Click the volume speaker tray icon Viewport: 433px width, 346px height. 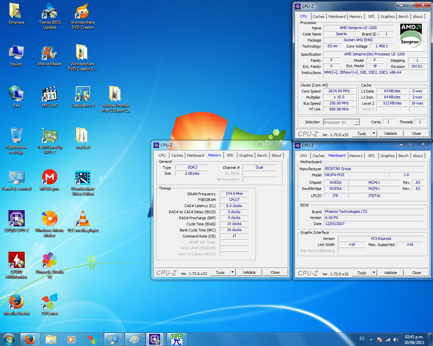tap(396, 339)
